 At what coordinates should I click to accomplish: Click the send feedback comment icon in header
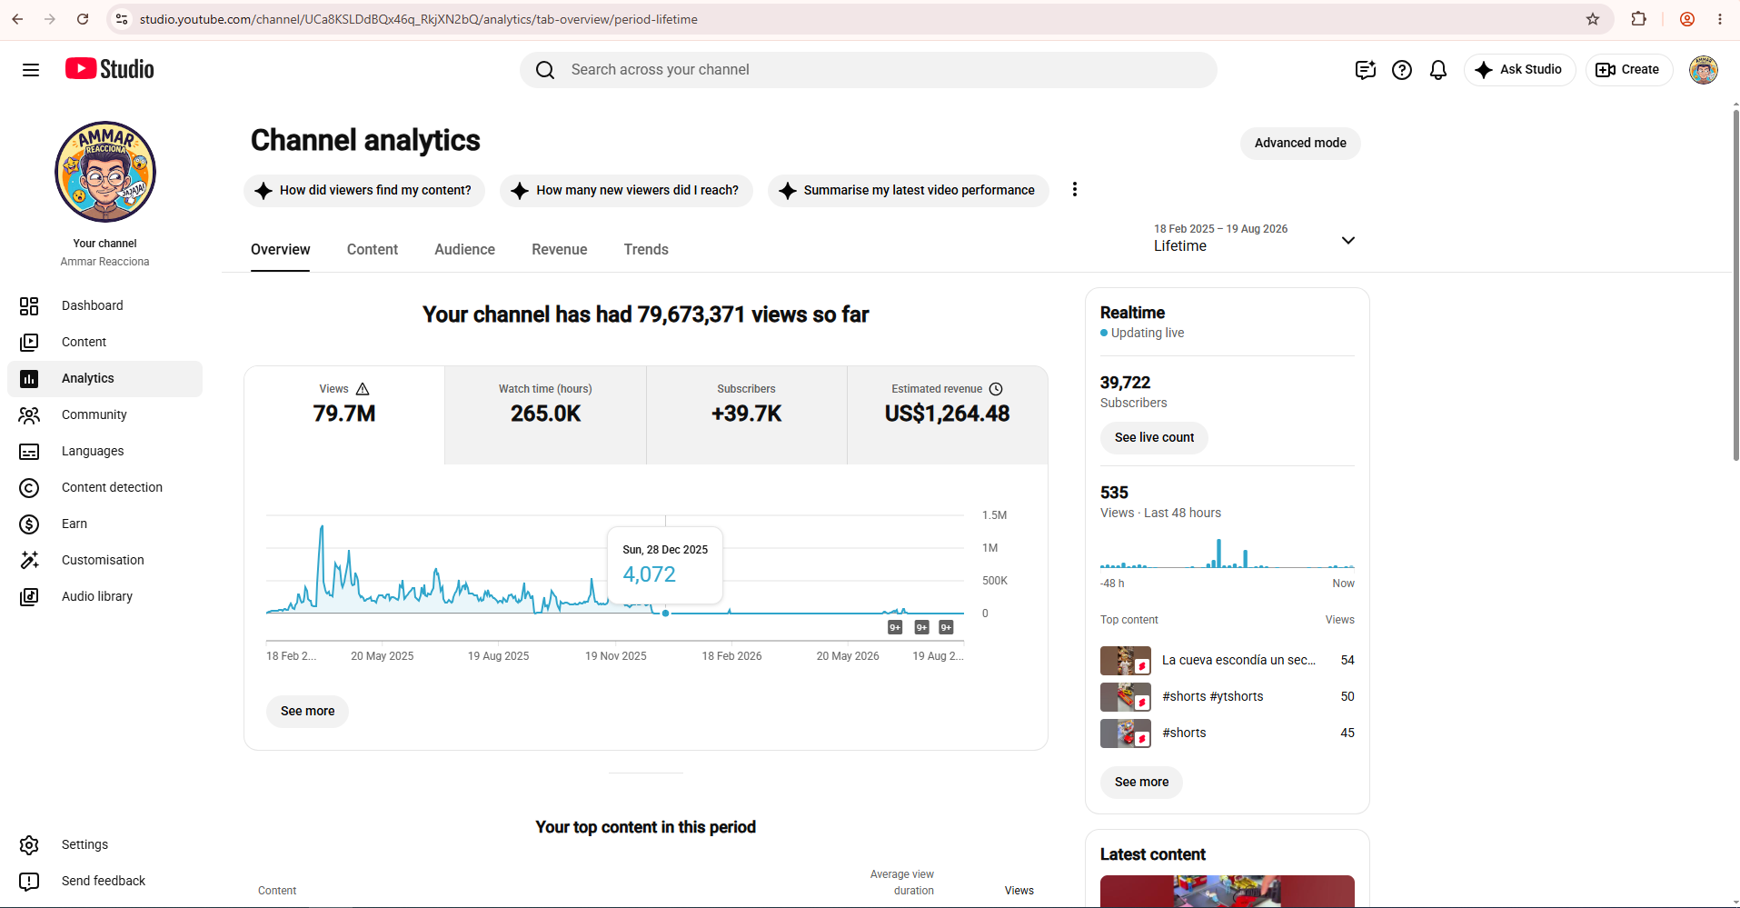click(x=1366, y=70)
